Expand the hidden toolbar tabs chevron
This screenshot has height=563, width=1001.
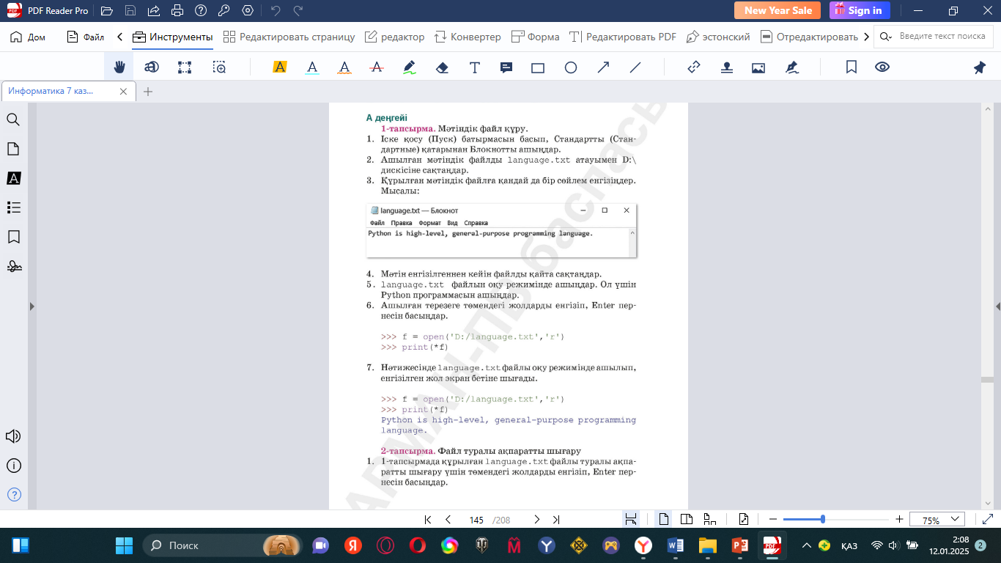click(867, 37)
